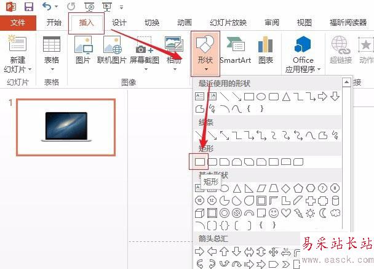Screen dimensions: 374x269
Task: Switch to the 设计 ribbon tab
Action: pos(119,23)
